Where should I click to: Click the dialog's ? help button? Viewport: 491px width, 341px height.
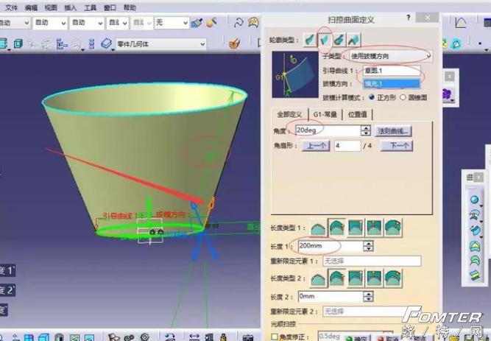click(x=409, y=18)
